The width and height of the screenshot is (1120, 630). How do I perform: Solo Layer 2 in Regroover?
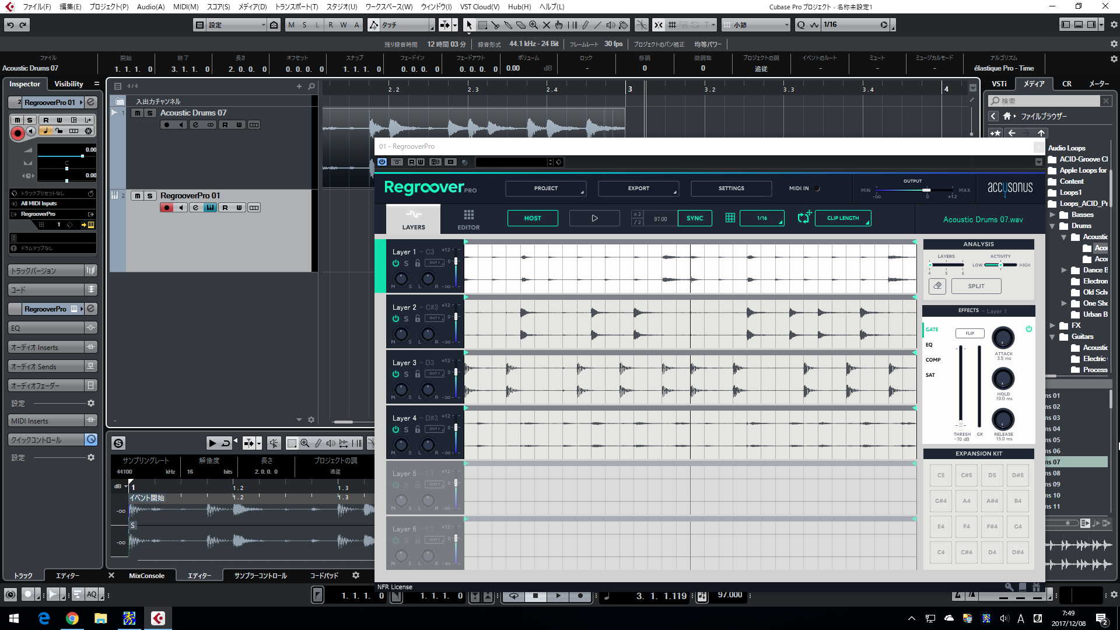406,319
